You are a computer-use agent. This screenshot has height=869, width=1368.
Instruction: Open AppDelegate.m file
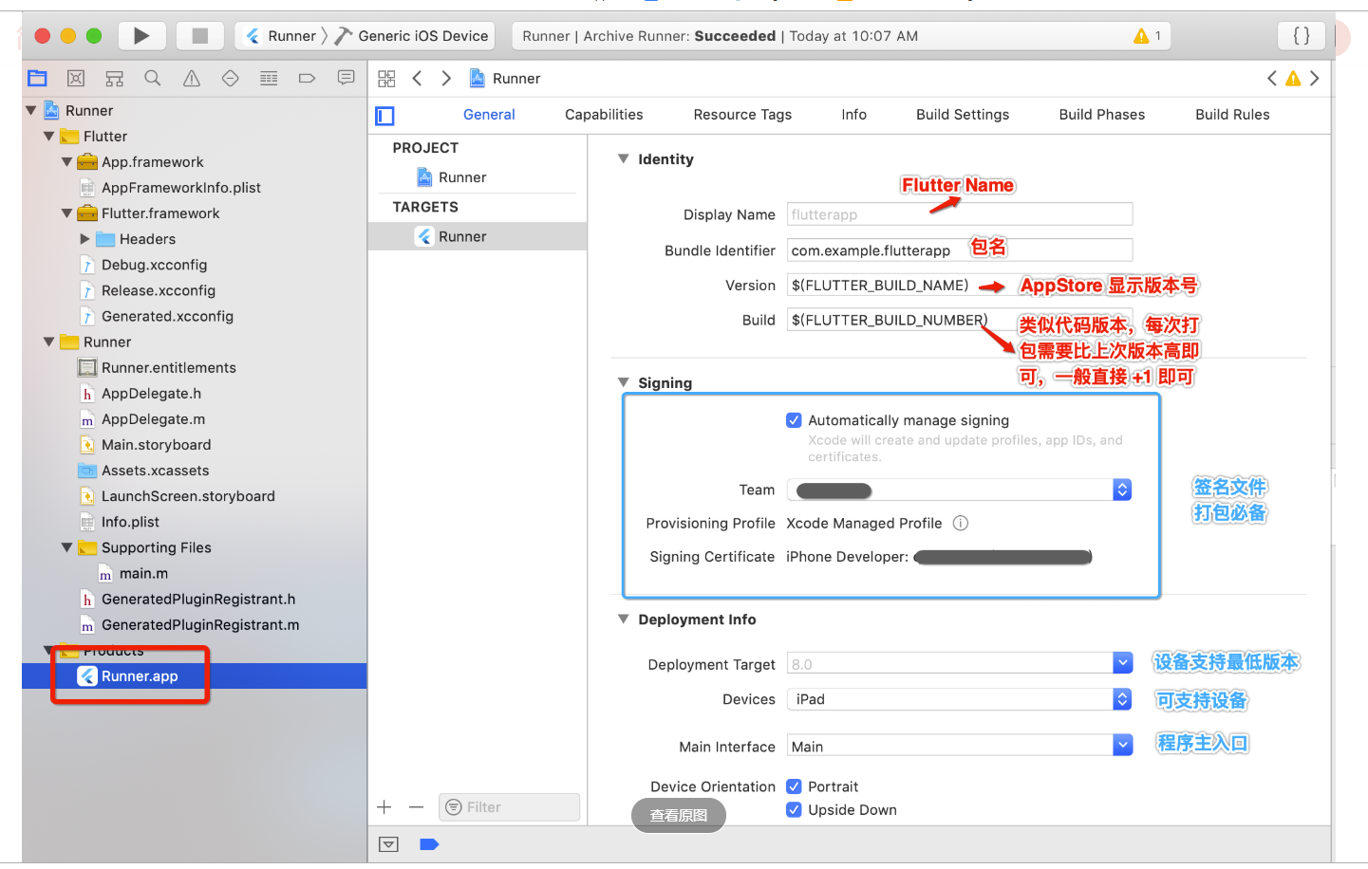(x=153, y=419)
